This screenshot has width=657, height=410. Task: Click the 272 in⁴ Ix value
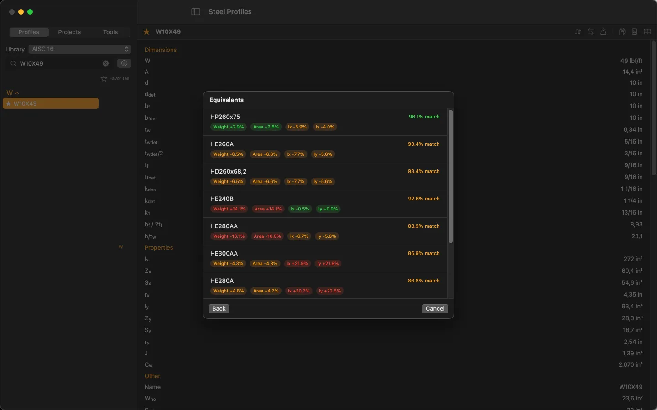point(633,259)
